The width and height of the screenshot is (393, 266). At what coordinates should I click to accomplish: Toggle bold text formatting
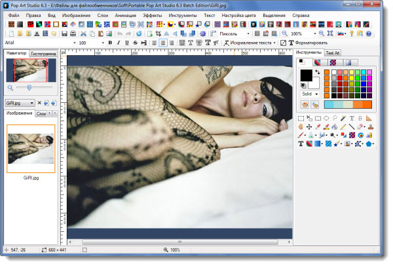(x=109, y=43)
